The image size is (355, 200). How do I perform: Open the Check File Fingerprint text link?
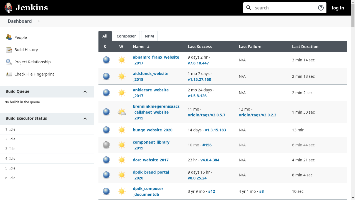34,74
